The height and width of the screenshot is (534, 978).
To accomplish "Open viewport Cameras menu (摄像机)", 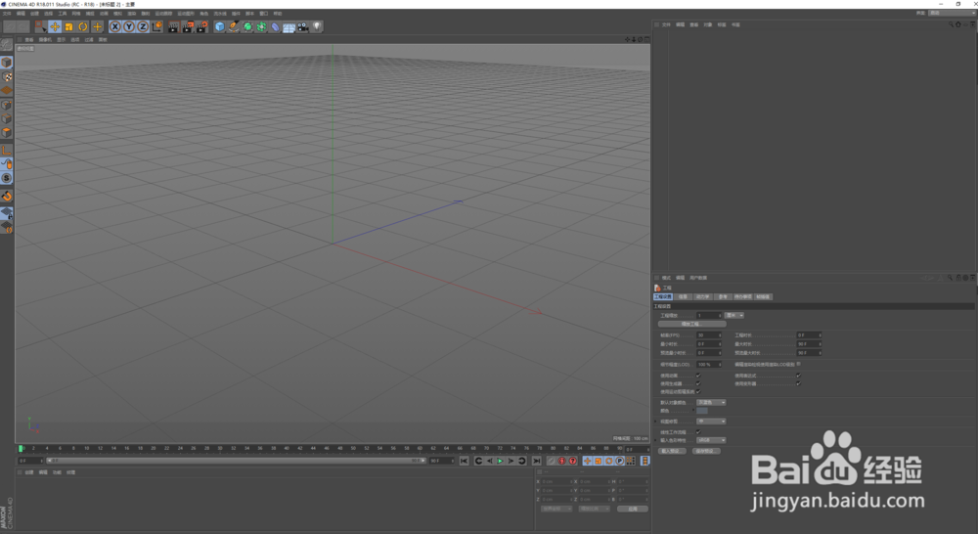I will tap(46, 40).
